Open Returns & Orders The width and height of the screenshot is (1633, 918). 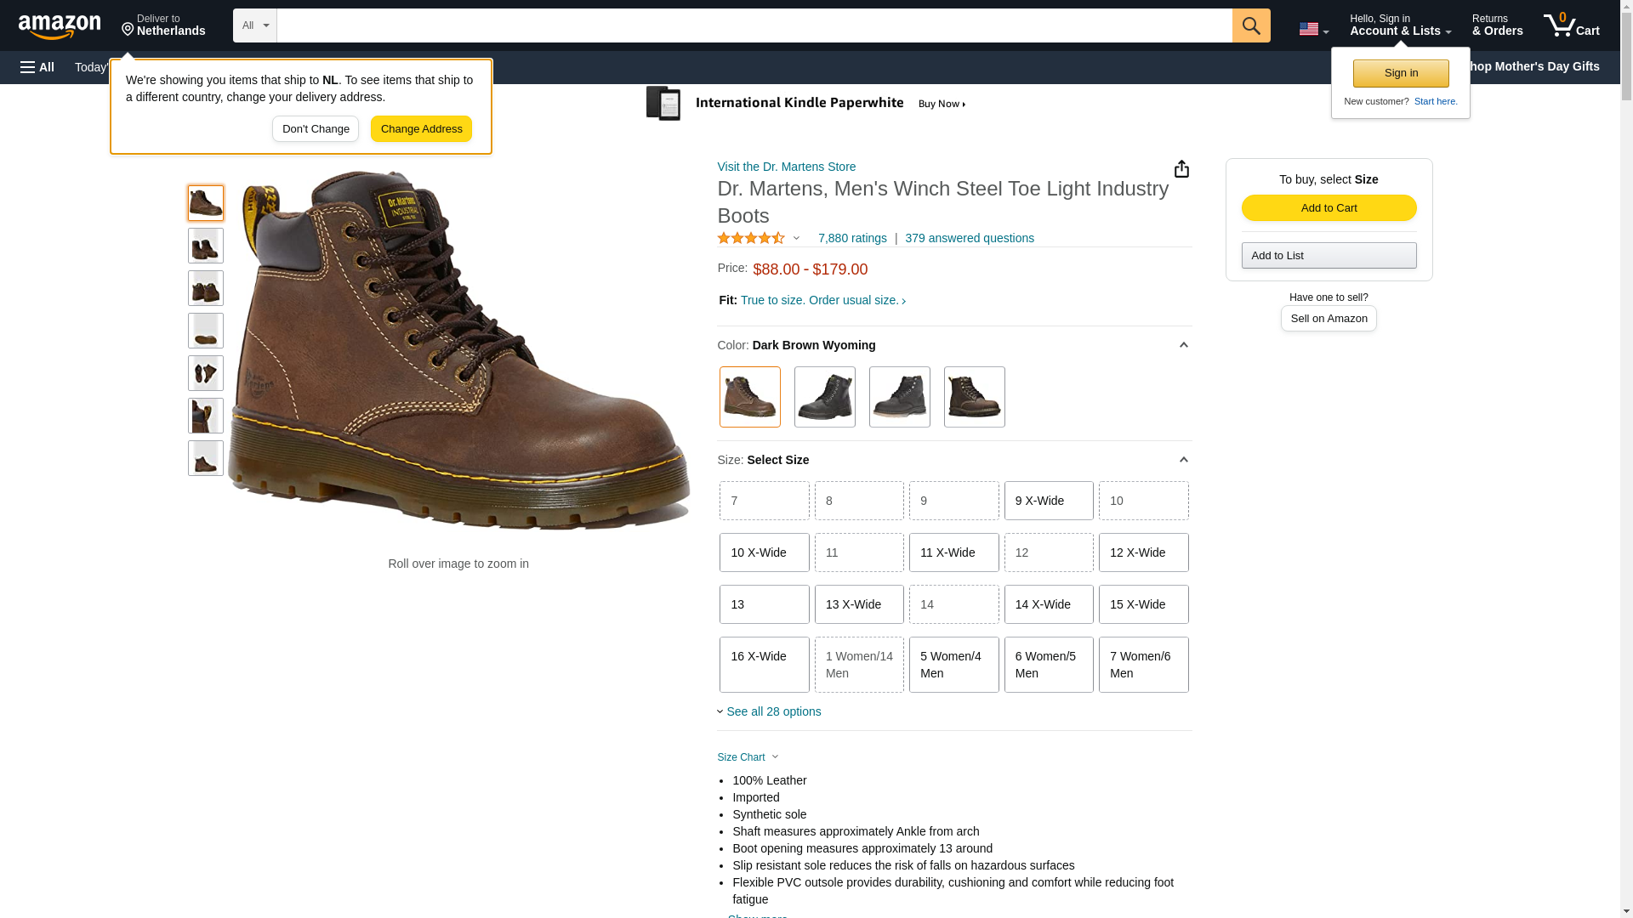click(x=1497, y=25)
